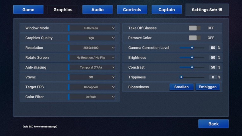Screen dimensions: 242x136
Task: Open the Color Filter dropdown
Action: pos(92,97)
